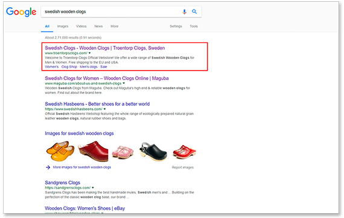Open the bright red clogs thumbnail

[x=185, y=152]
